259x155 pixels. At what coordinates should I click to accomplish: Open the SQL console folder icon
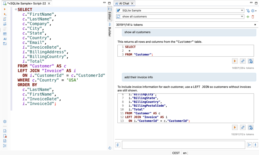pyautogui.click(x=5, y=44)
